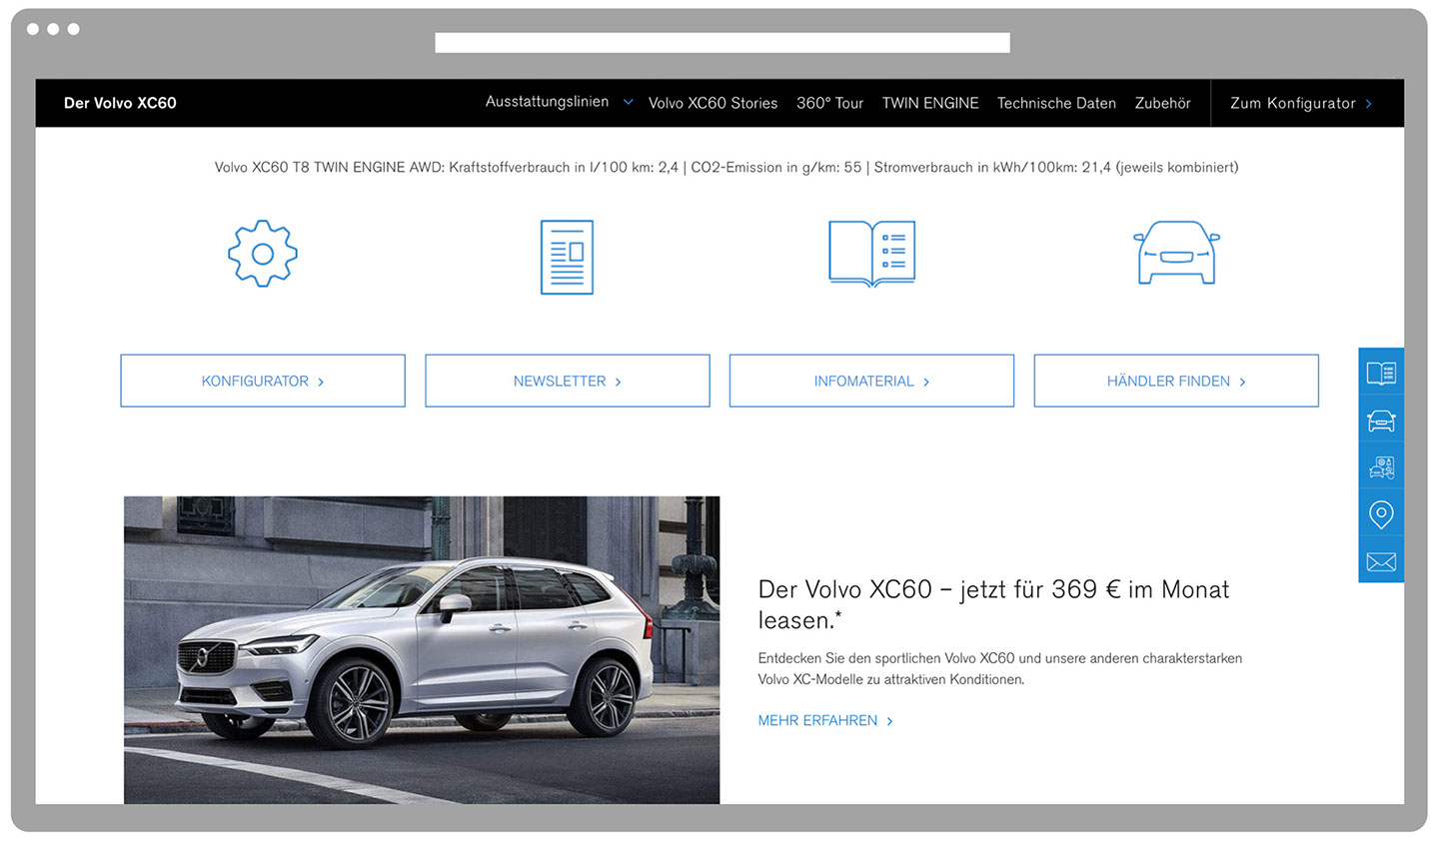The height and width of the screenshot is (852, 1437).
Task: Click the location pin sidebar icon
Action: tap(1381, 514)
